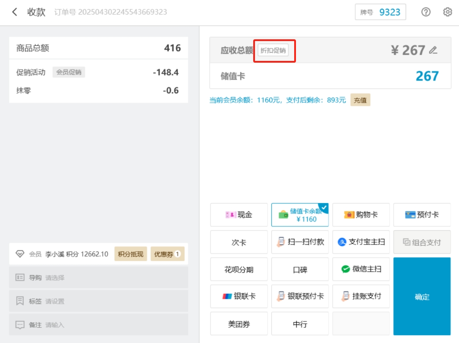This screenshot has height=343, width=459.
Task: Go back with the left arrow icon
Action: point(15,12)
